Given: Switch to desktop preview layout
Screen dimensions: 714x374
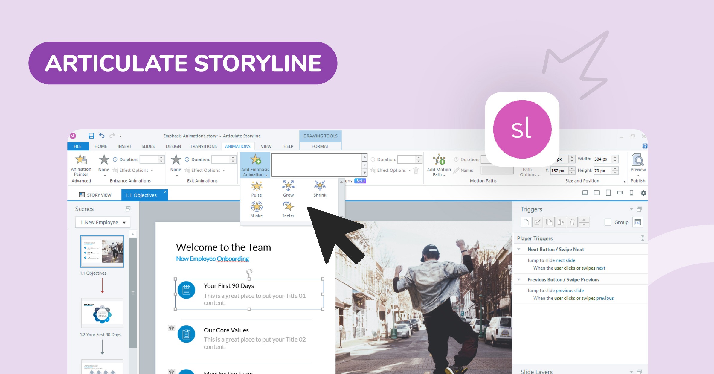Looking at the screenshot, I should (585, 193).
